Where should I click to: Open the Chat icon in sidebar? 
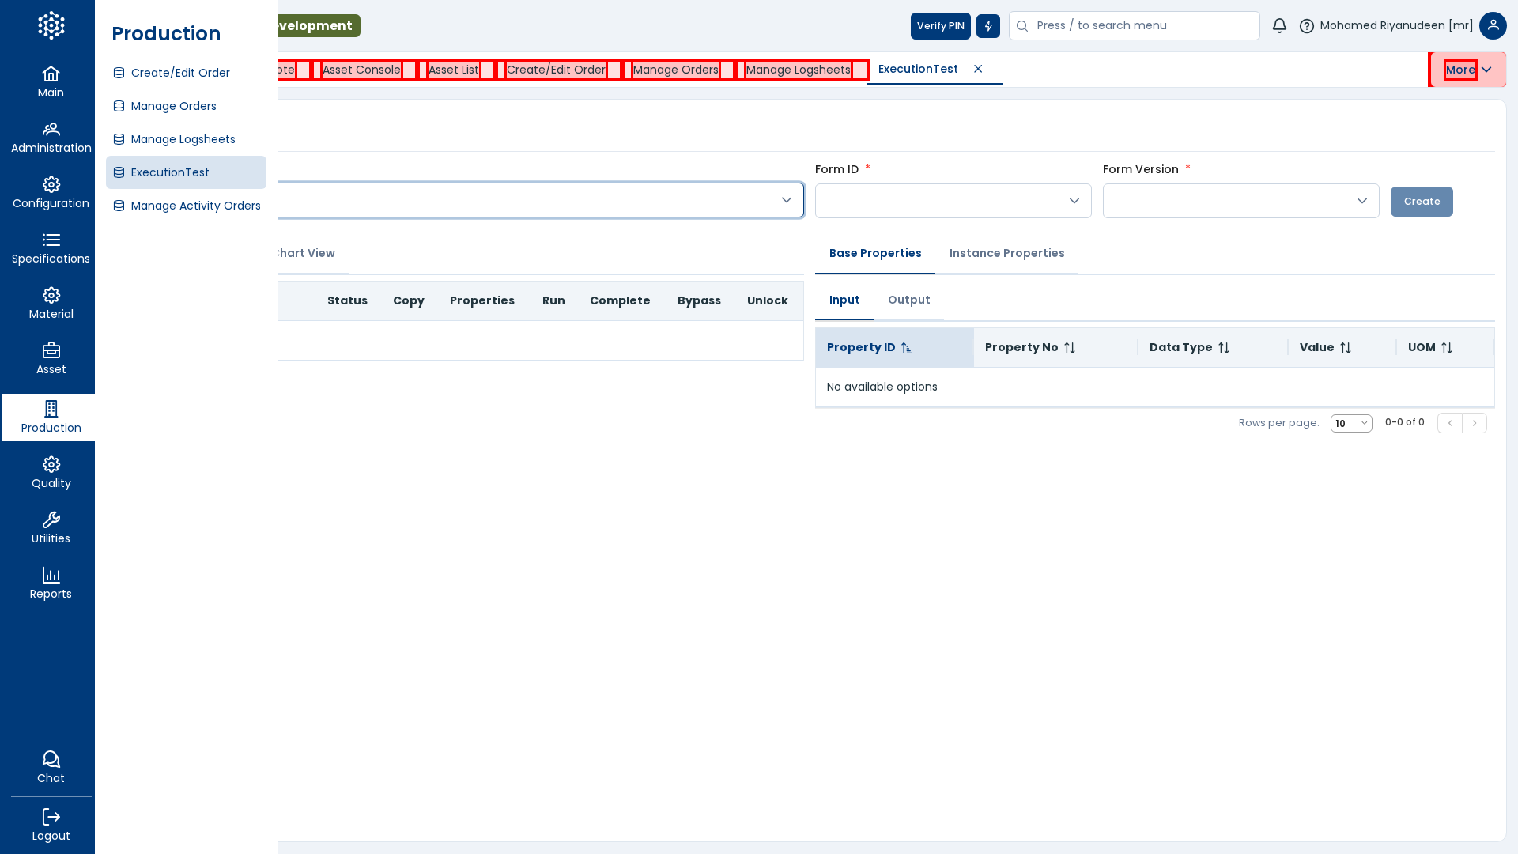pyautogui.click(x=51, y=760)
